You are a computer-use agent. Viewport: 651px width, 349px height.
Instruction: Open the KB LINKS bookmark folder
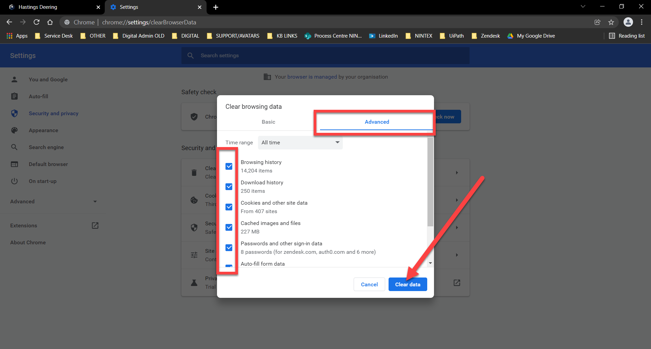[282, 36]
